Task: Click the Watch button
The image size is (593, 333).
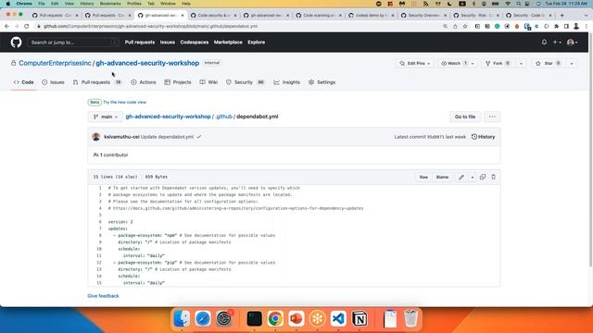Action: click(x=453, y=64)
